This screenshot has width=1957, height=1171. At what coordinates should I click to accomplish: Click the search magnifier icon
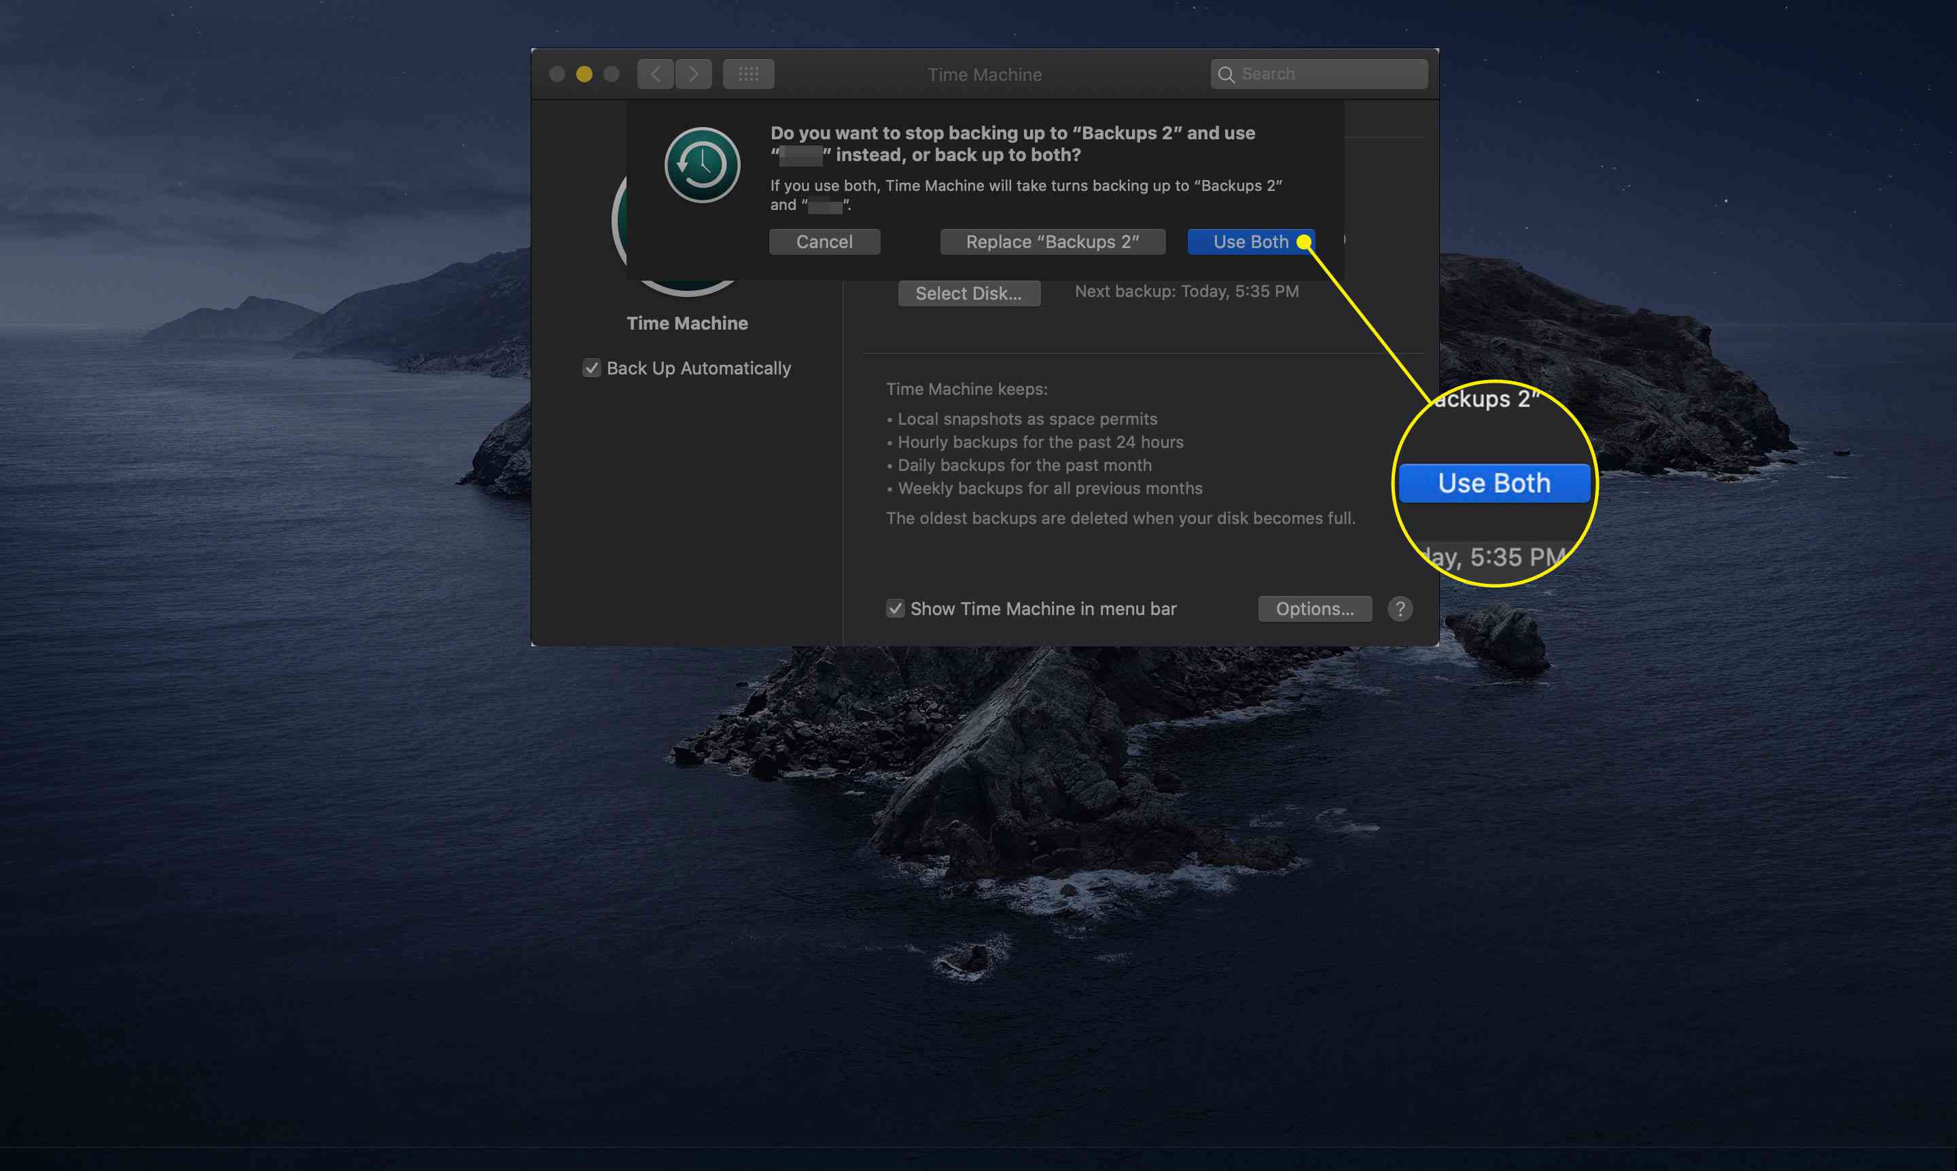[1226, 74]
